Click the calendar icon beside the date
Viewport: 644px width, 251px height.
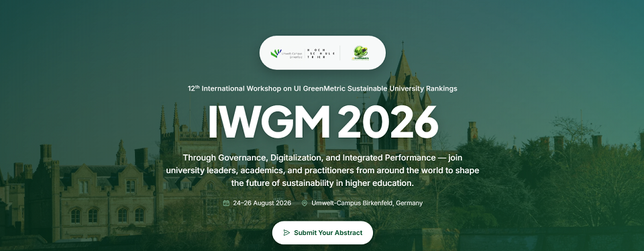226,203
